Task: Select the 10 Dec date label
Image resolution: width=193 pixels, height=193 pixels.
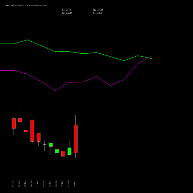Action: [31, 184]
